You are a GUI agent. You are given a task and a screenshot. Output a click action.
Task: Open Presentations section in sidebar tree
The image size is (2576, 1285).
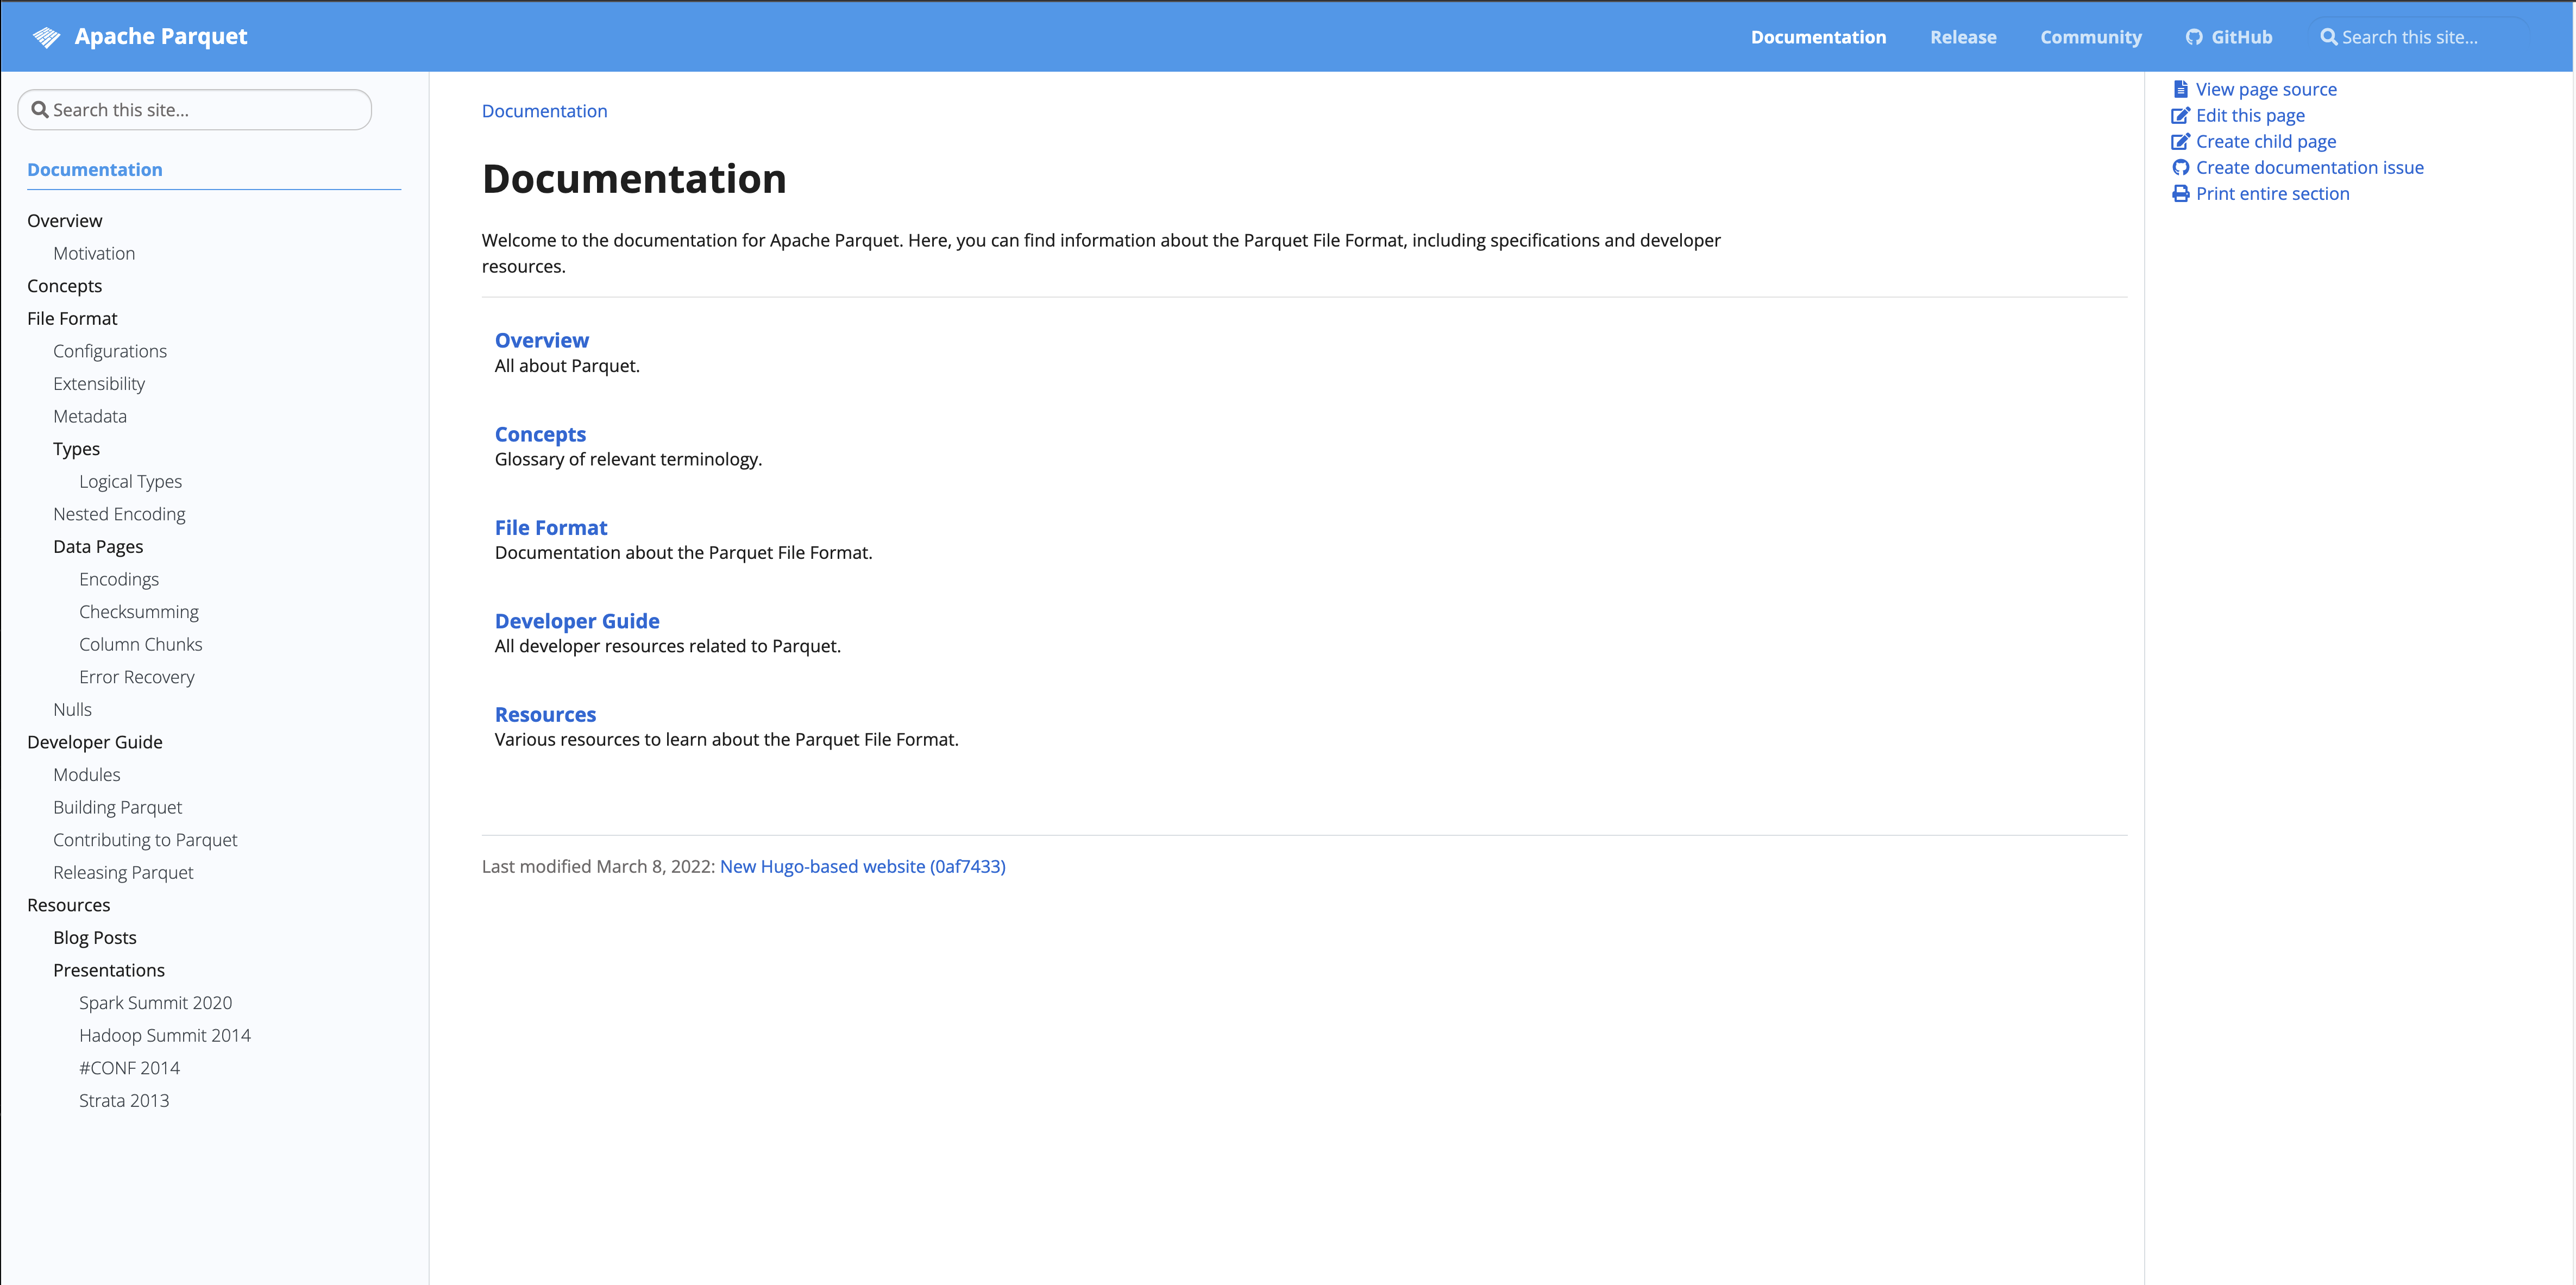[x=109, y=970]
